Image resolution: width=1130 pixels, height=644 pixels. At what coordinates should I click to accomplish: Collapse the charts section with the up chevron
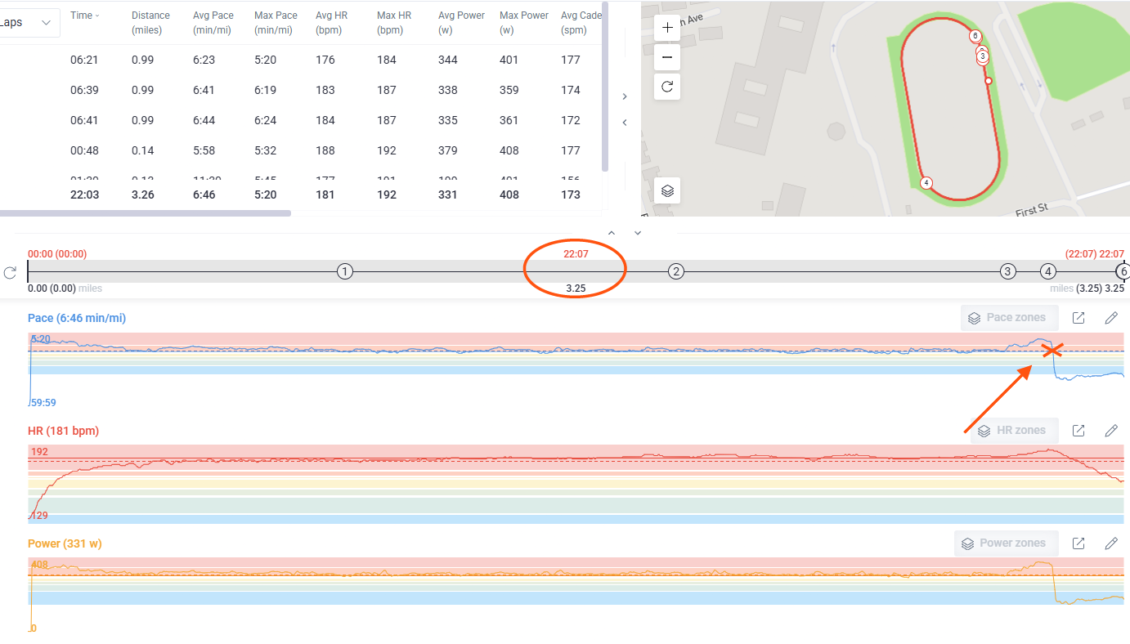point(610,232)
